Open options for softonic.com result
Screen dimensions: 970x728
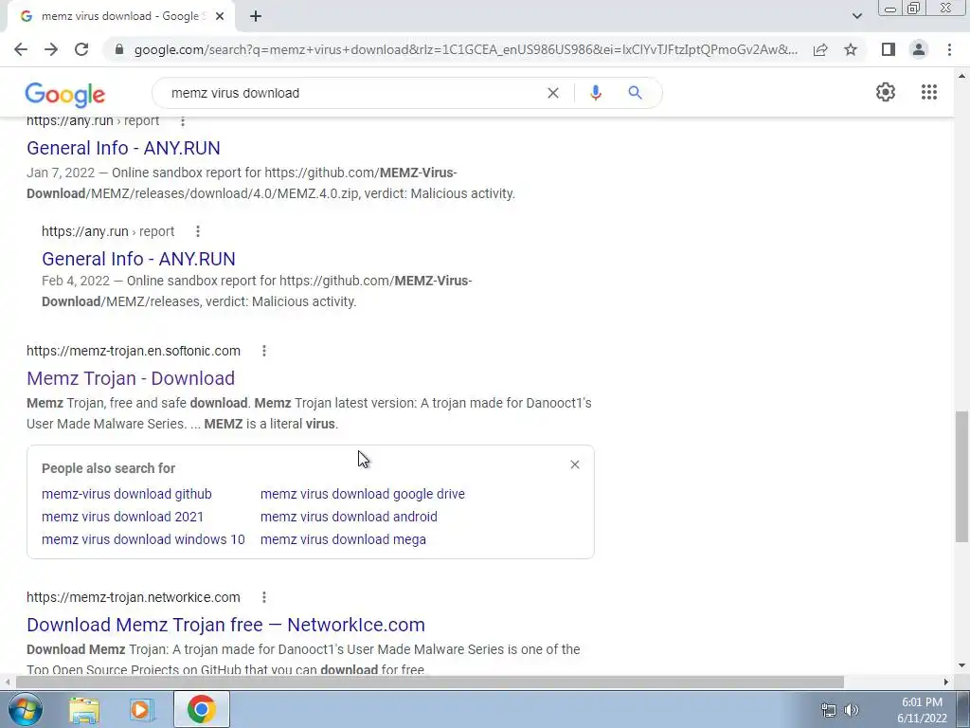pyautogui.click(x=264, y=351)
